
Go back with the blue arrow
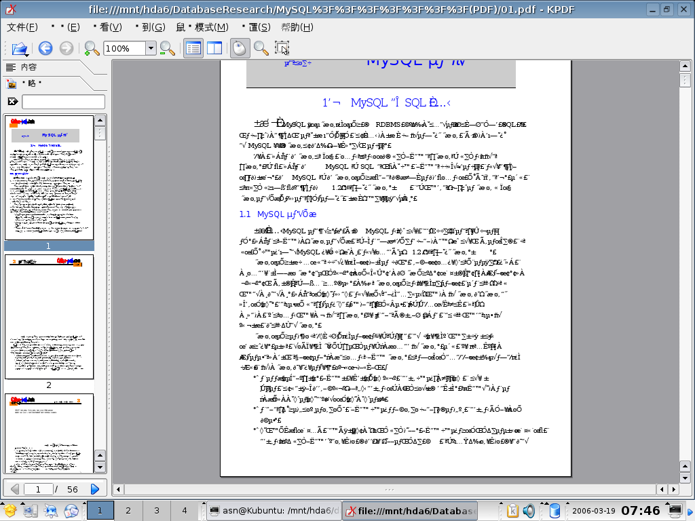coord(45,48)
